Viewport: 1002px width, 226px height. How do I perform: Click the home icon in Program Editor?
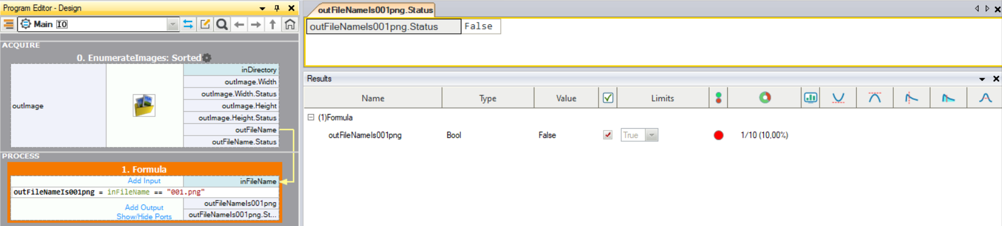coord(290,24)
